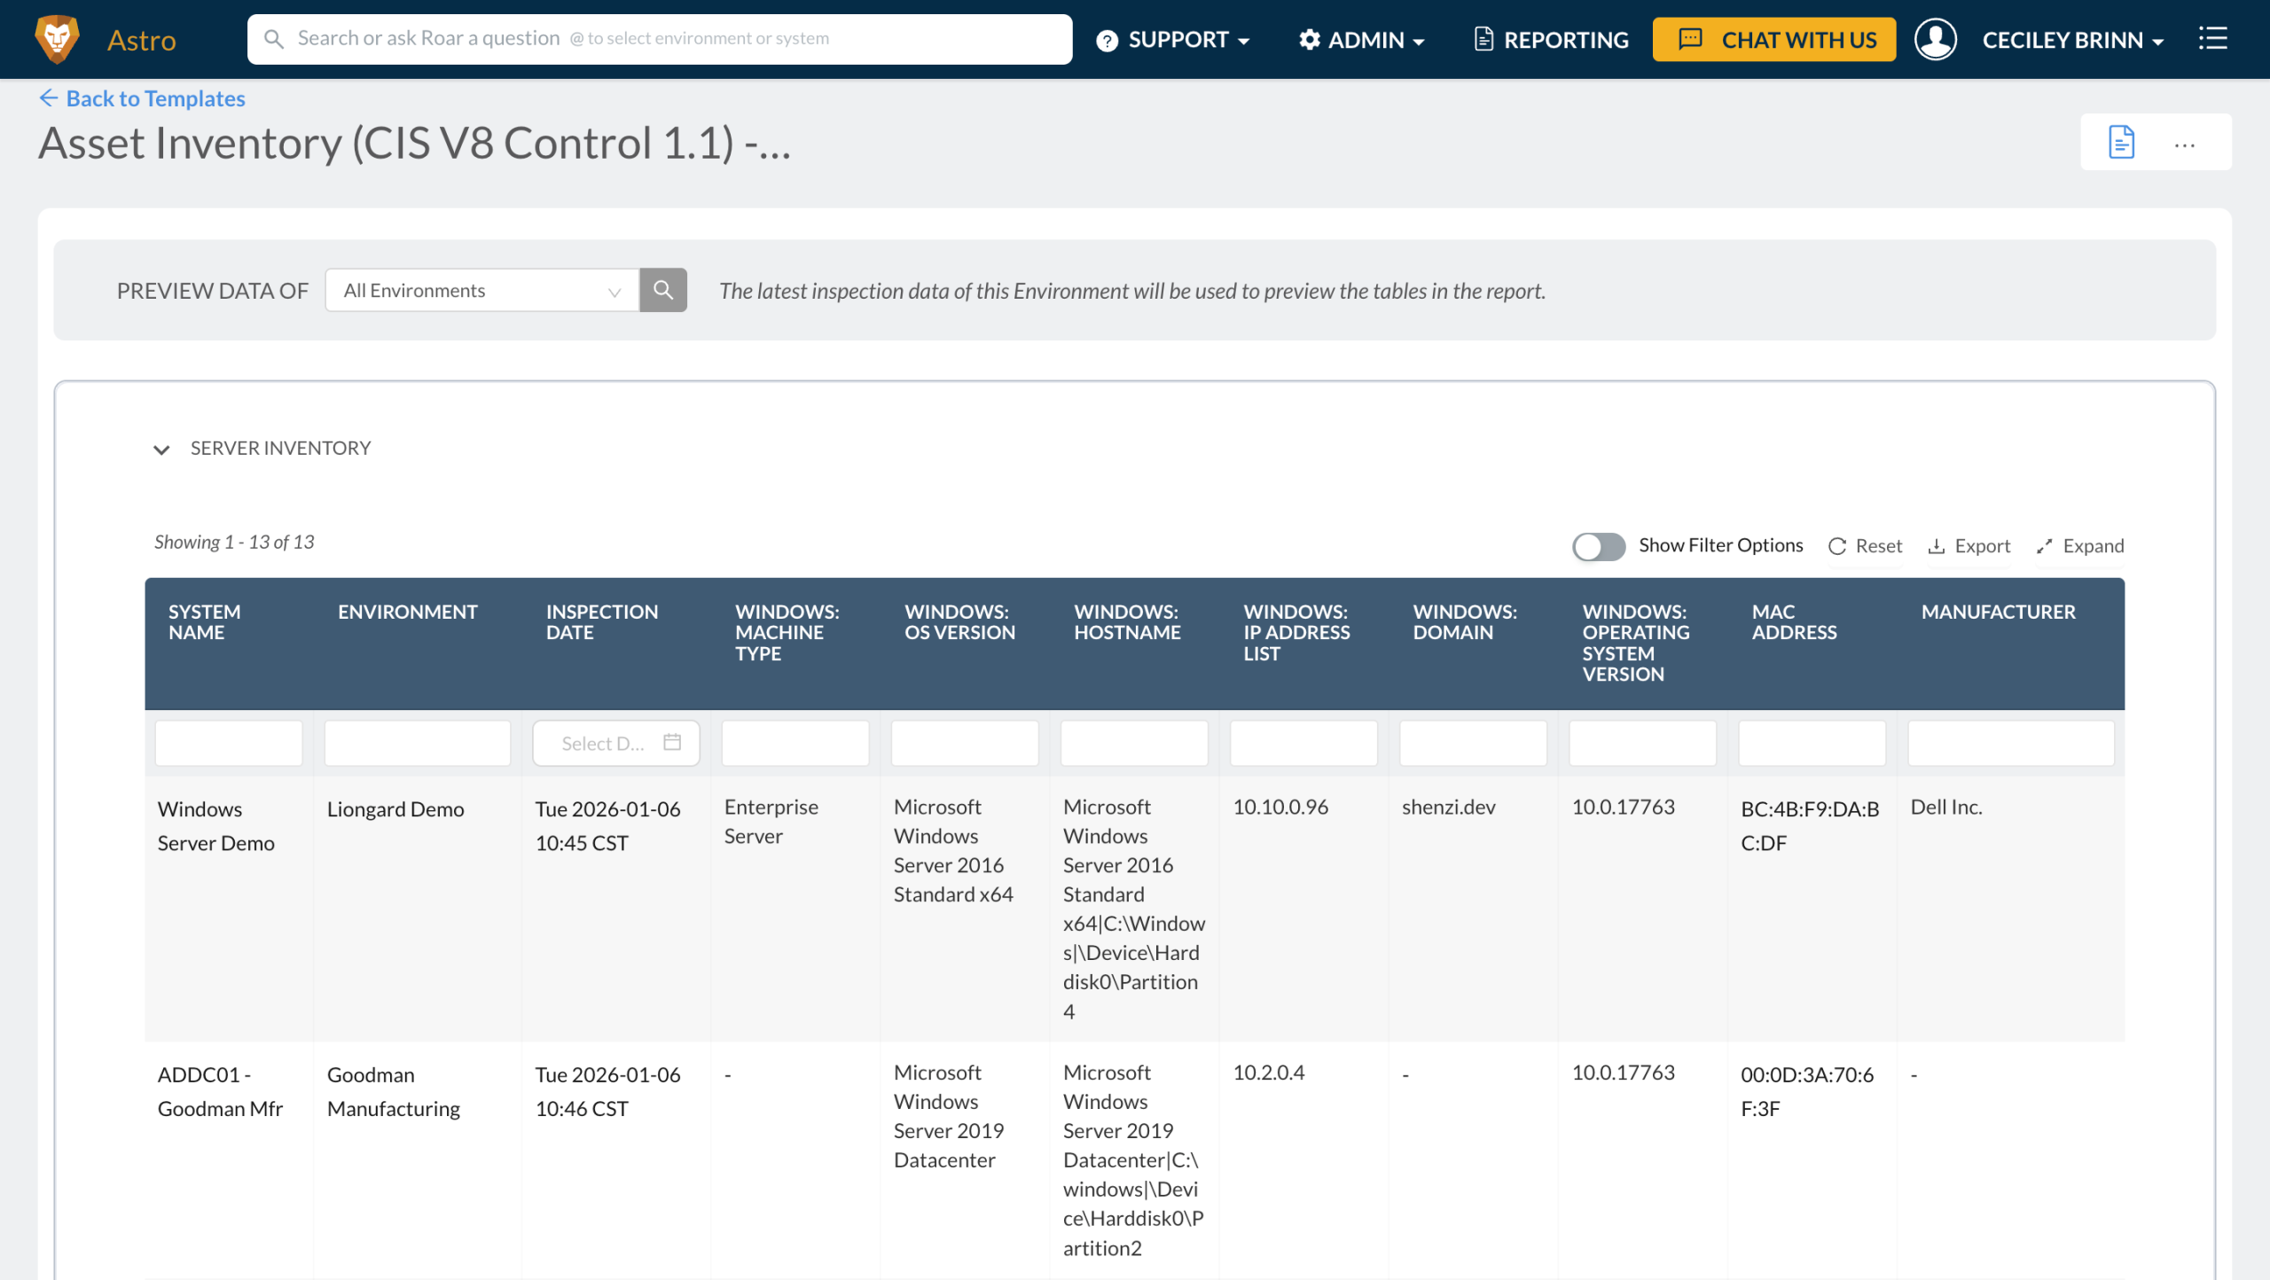Image resolution: width=2270 pixels, height=1280 pixels.
Task: Click the MAC Address filter field
Action: [x=1812, y=743]
